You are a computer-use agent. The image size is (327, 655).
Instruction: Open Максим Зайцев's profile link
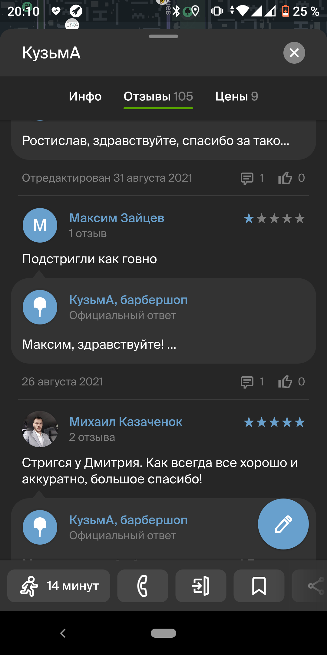pos(117,218)
